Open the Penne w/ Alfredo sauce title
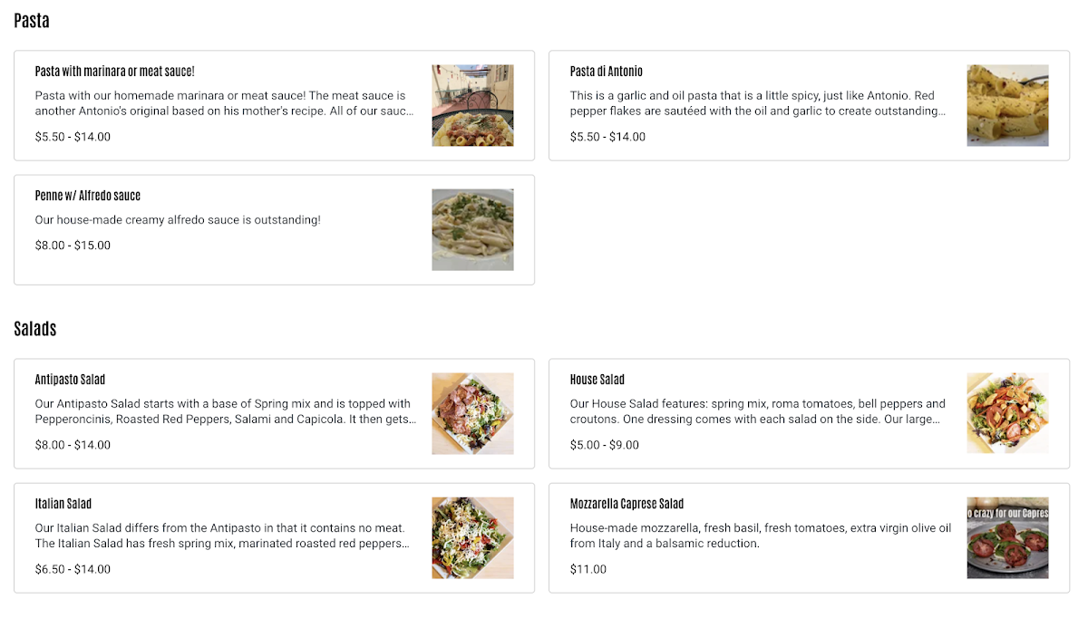This screenshot has width=1088, height=618. 88,196
